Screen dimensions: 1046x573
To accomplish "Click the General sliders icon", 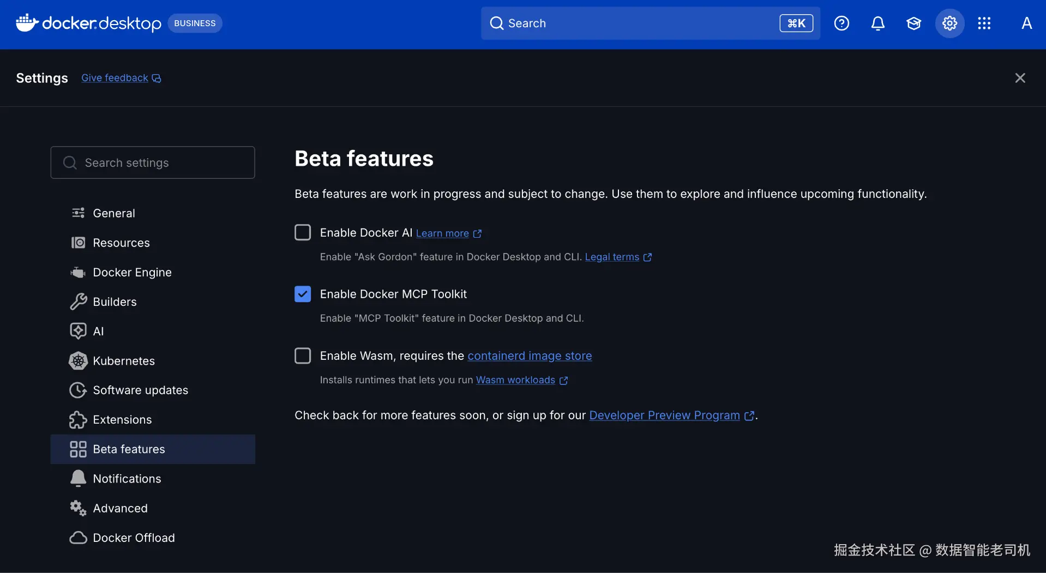I will [78, 213].
